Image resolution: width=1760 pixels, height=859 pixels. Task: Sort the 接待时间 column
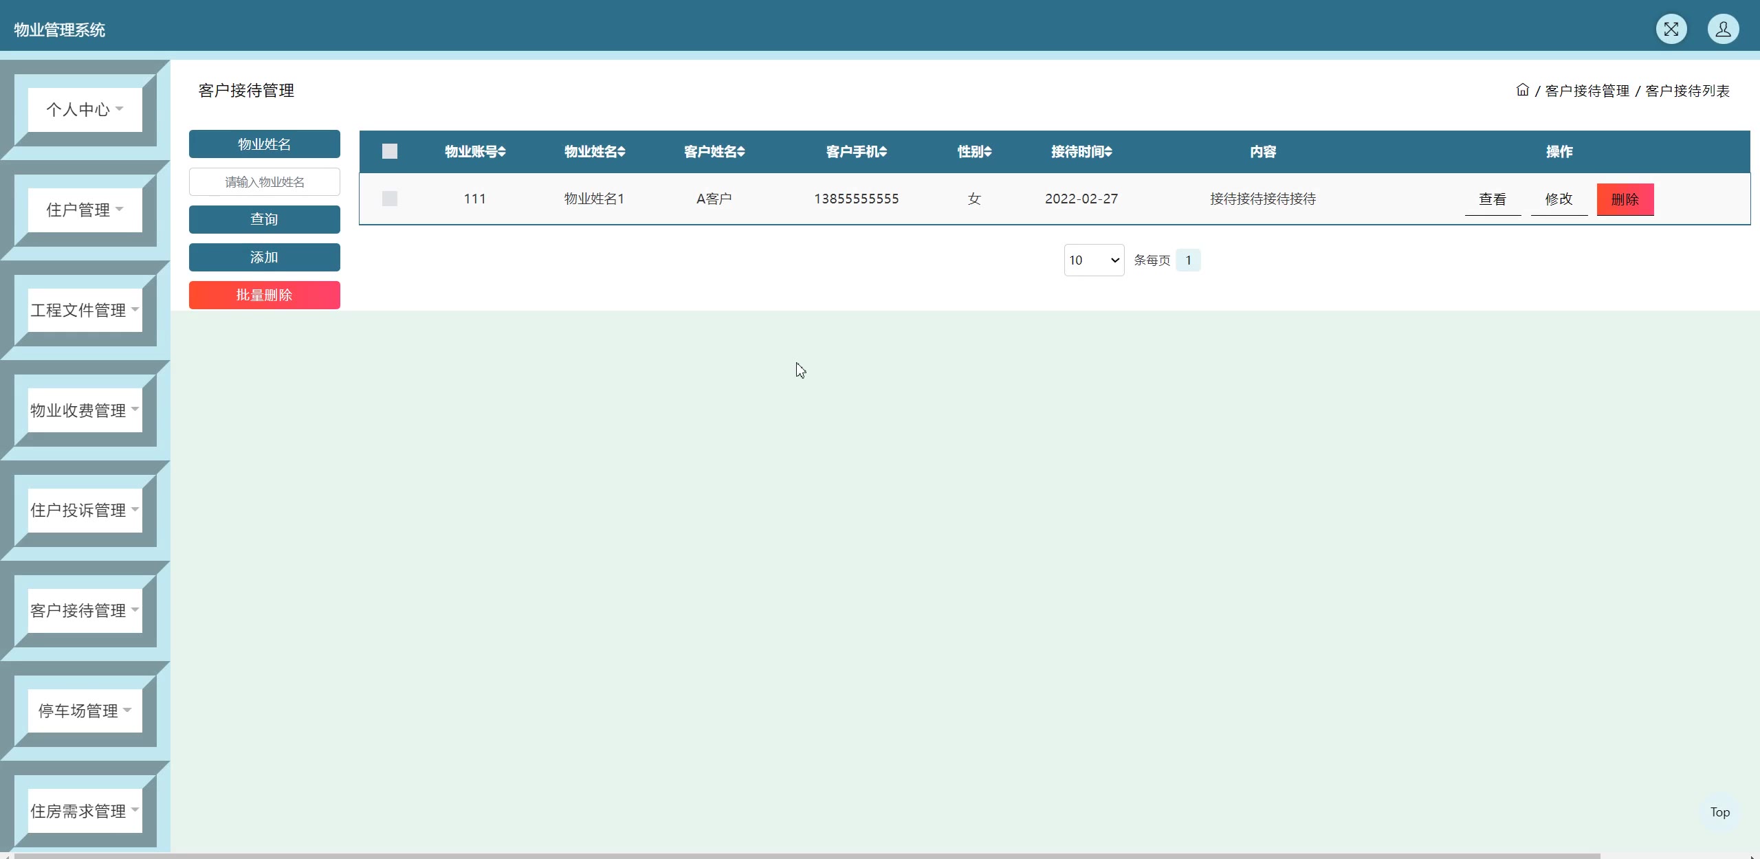1108,152
